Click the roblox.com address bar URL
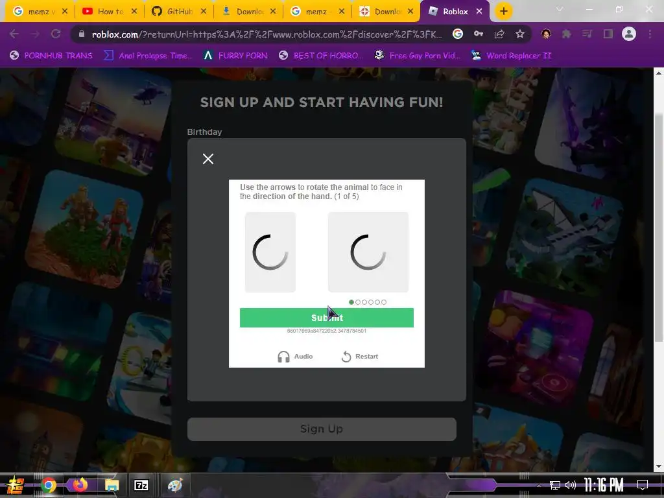This screenshot has width=664, height=498. coord(267,34)
